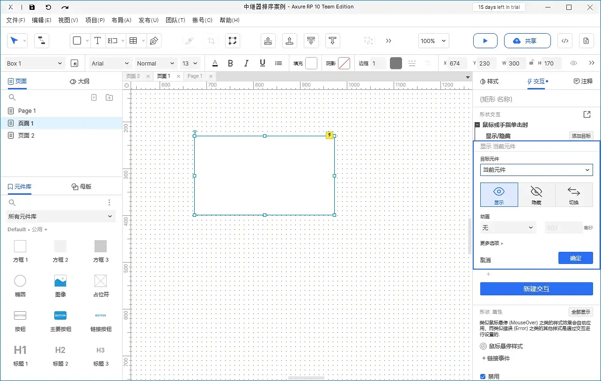Select 页面 2 in the pages list
This screenshot has width=601, height=381.
click(x=26, y=135)
